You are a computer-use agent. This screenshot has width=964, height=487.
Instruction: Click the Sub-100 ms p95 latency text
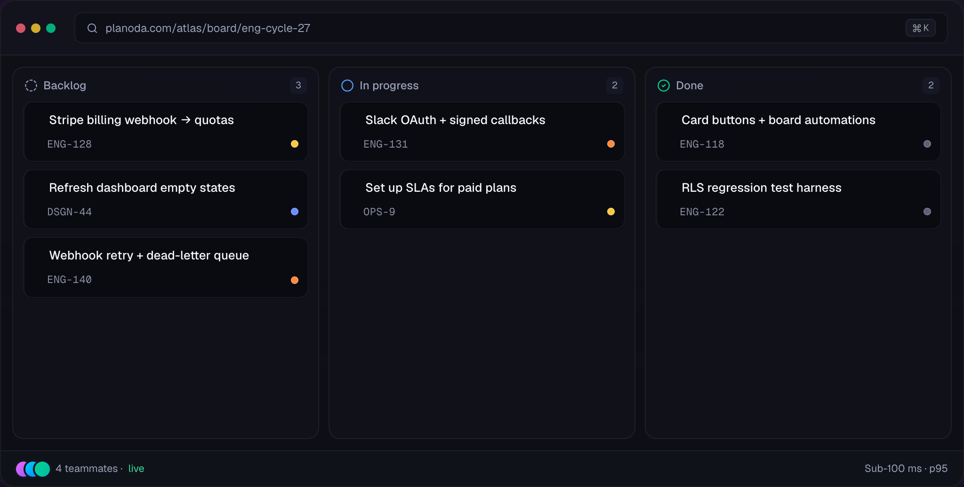[x=906, y=469]
